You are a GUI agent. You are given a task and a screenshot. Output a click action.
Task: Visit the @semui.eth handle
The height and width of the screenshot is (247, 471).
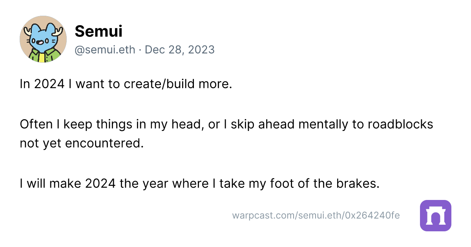coord(105,50)
